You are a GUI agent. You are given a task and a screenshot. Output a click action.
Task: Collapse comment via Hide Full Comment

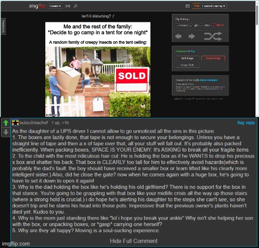(x=133, y=241)
